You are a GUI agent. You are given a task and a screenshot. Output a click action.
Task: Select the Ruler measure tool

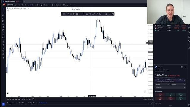click(3, 34)
